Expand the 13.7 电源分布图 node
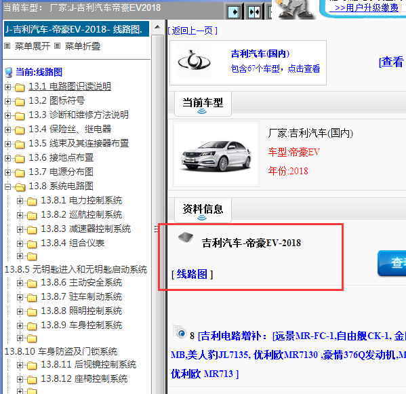Screen dimensions: 406x394 point(7,172)
